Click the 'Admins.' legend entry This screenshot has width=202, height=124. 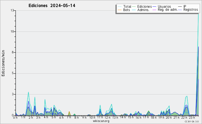pyautogui.click(x=143, y=10)
